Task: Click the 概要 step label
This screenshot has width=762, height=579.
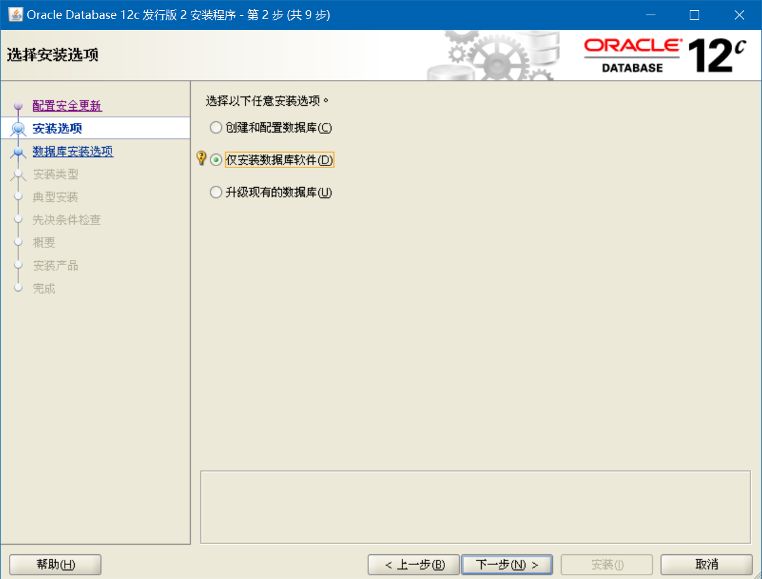Action: (x=44, y=243)
